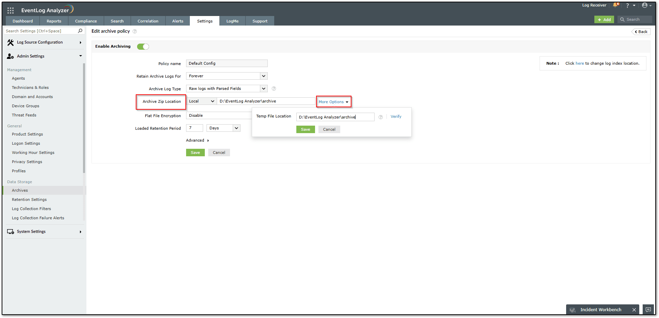Focus the Search Settings input field
Screen dimensions: 659x318
click(41, 31)
